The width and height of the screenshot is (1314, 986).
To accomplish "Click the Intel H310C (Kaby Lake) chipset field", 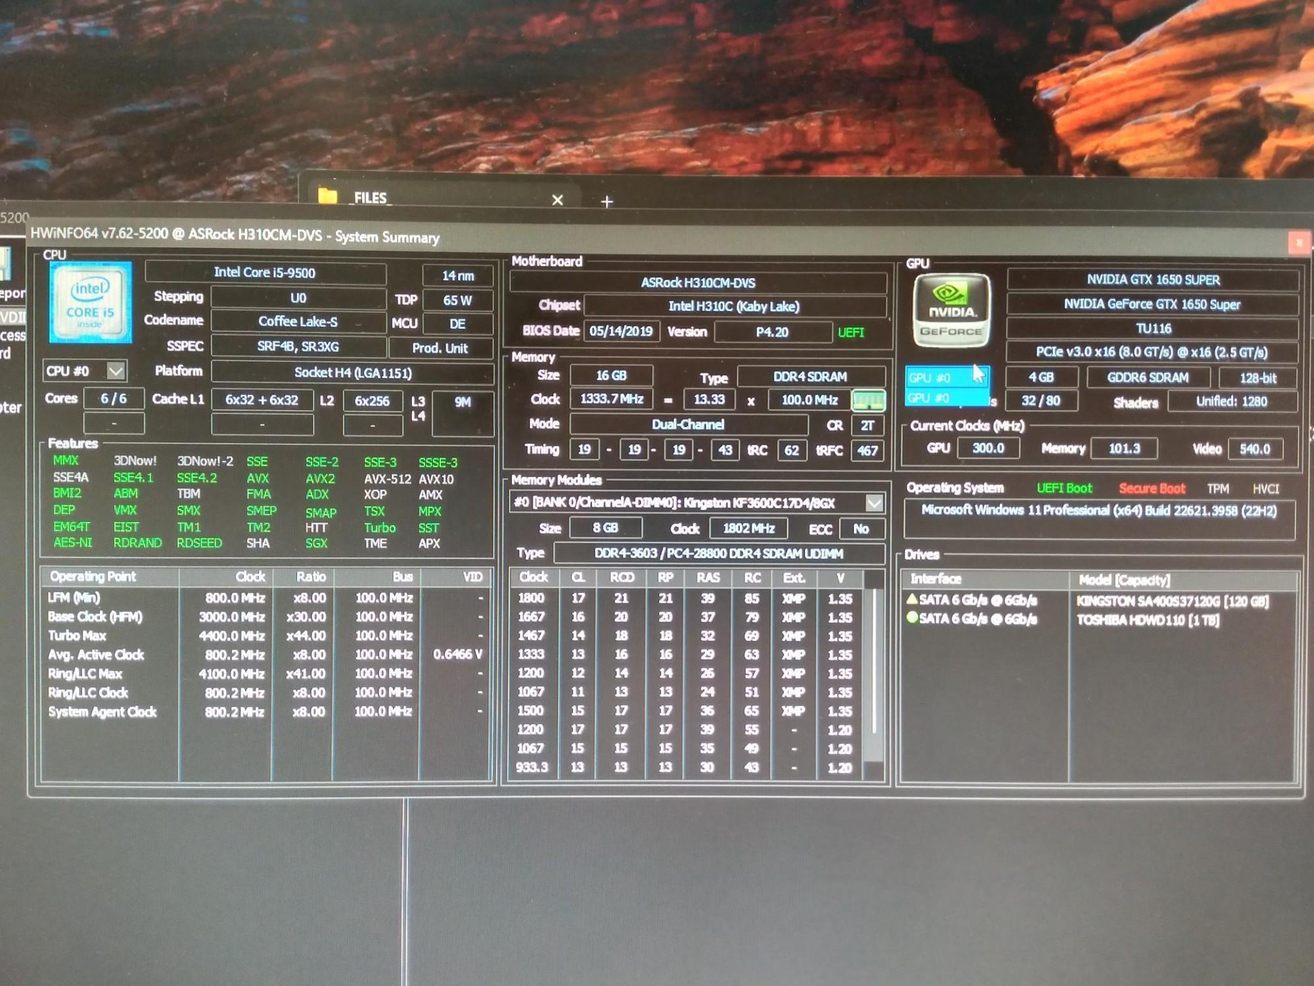I will [x=734, y=306].
